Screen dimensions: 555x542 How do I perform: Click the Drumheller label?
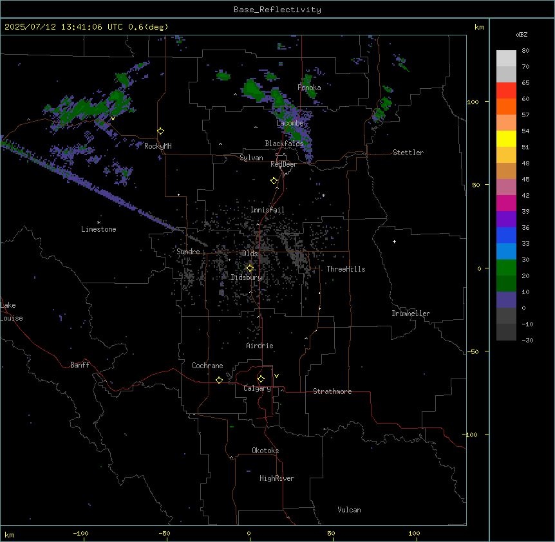[411, 313]
